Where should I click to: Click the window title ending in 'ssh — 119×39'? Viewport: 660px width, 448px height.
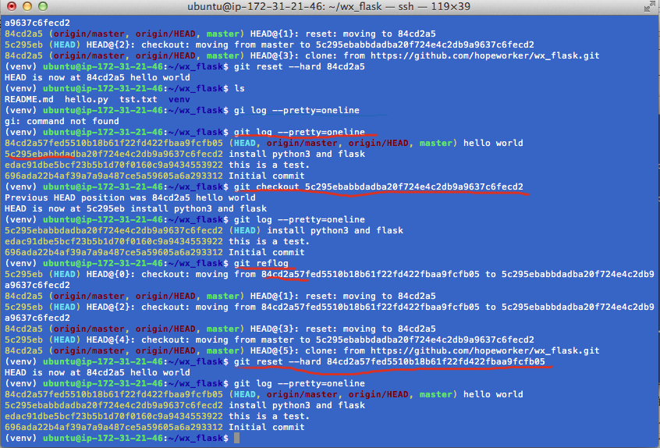coord(328,6)
